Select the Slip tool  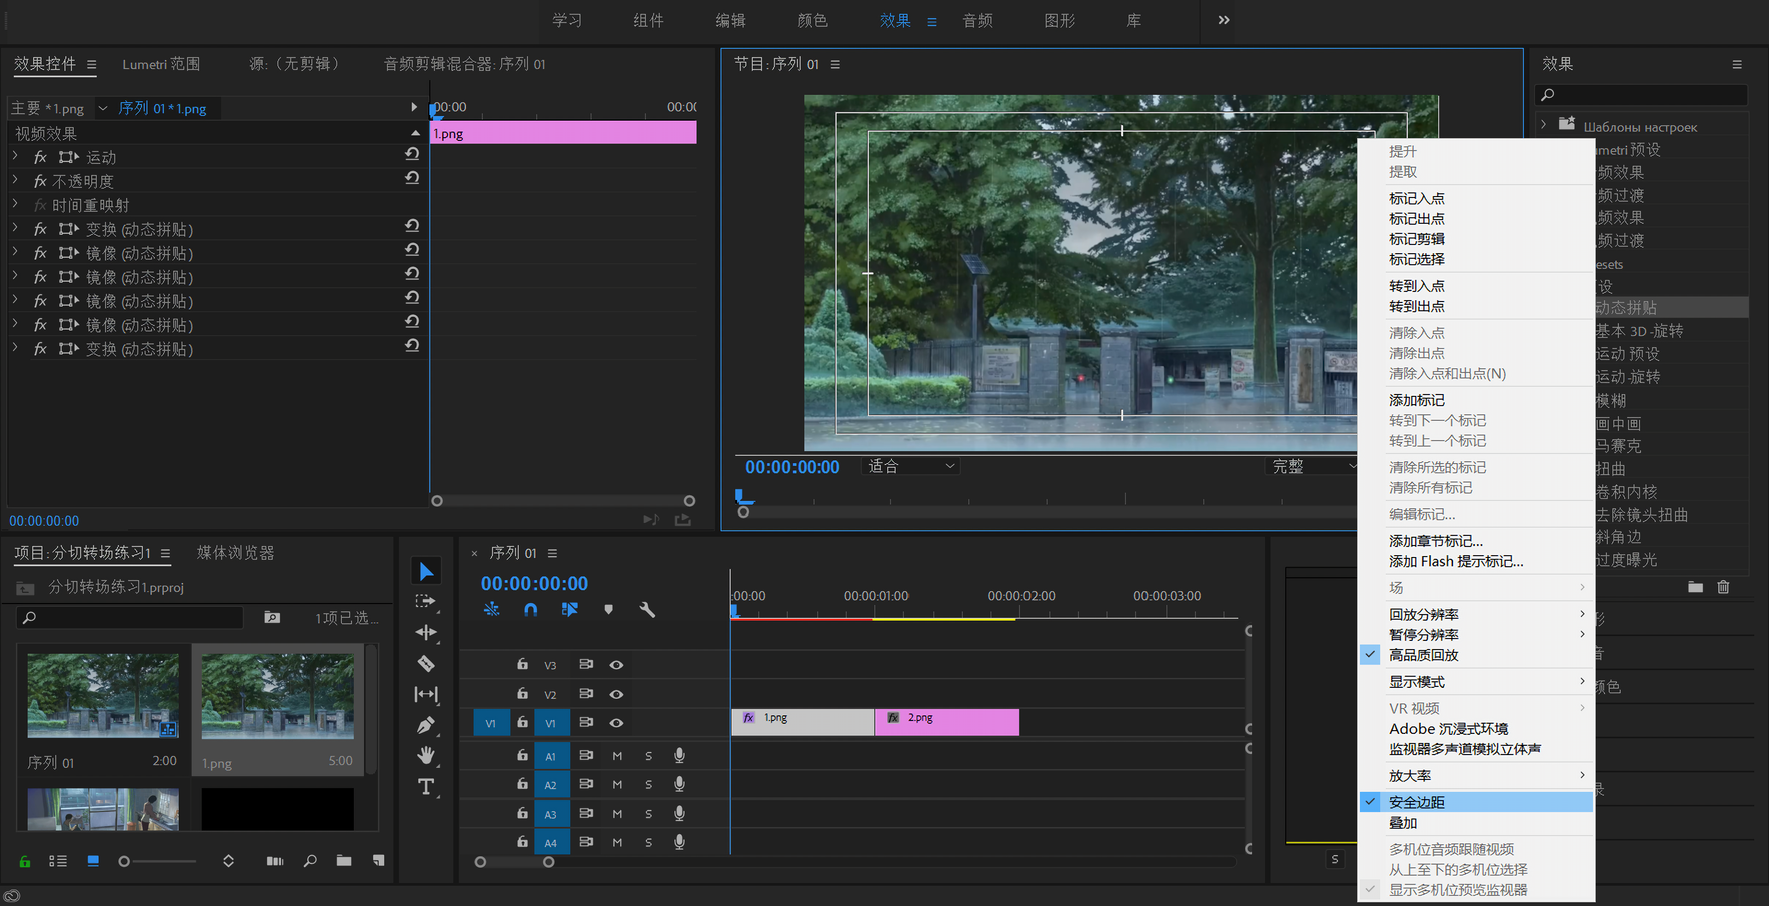(426, 695)
